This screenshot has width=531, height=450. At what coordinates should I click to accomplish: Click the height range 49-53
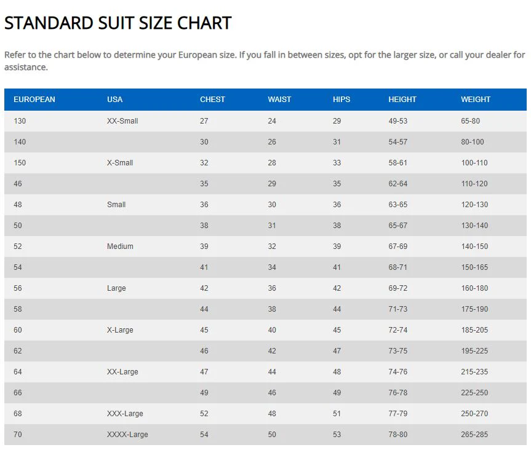(x=398, y=121)
